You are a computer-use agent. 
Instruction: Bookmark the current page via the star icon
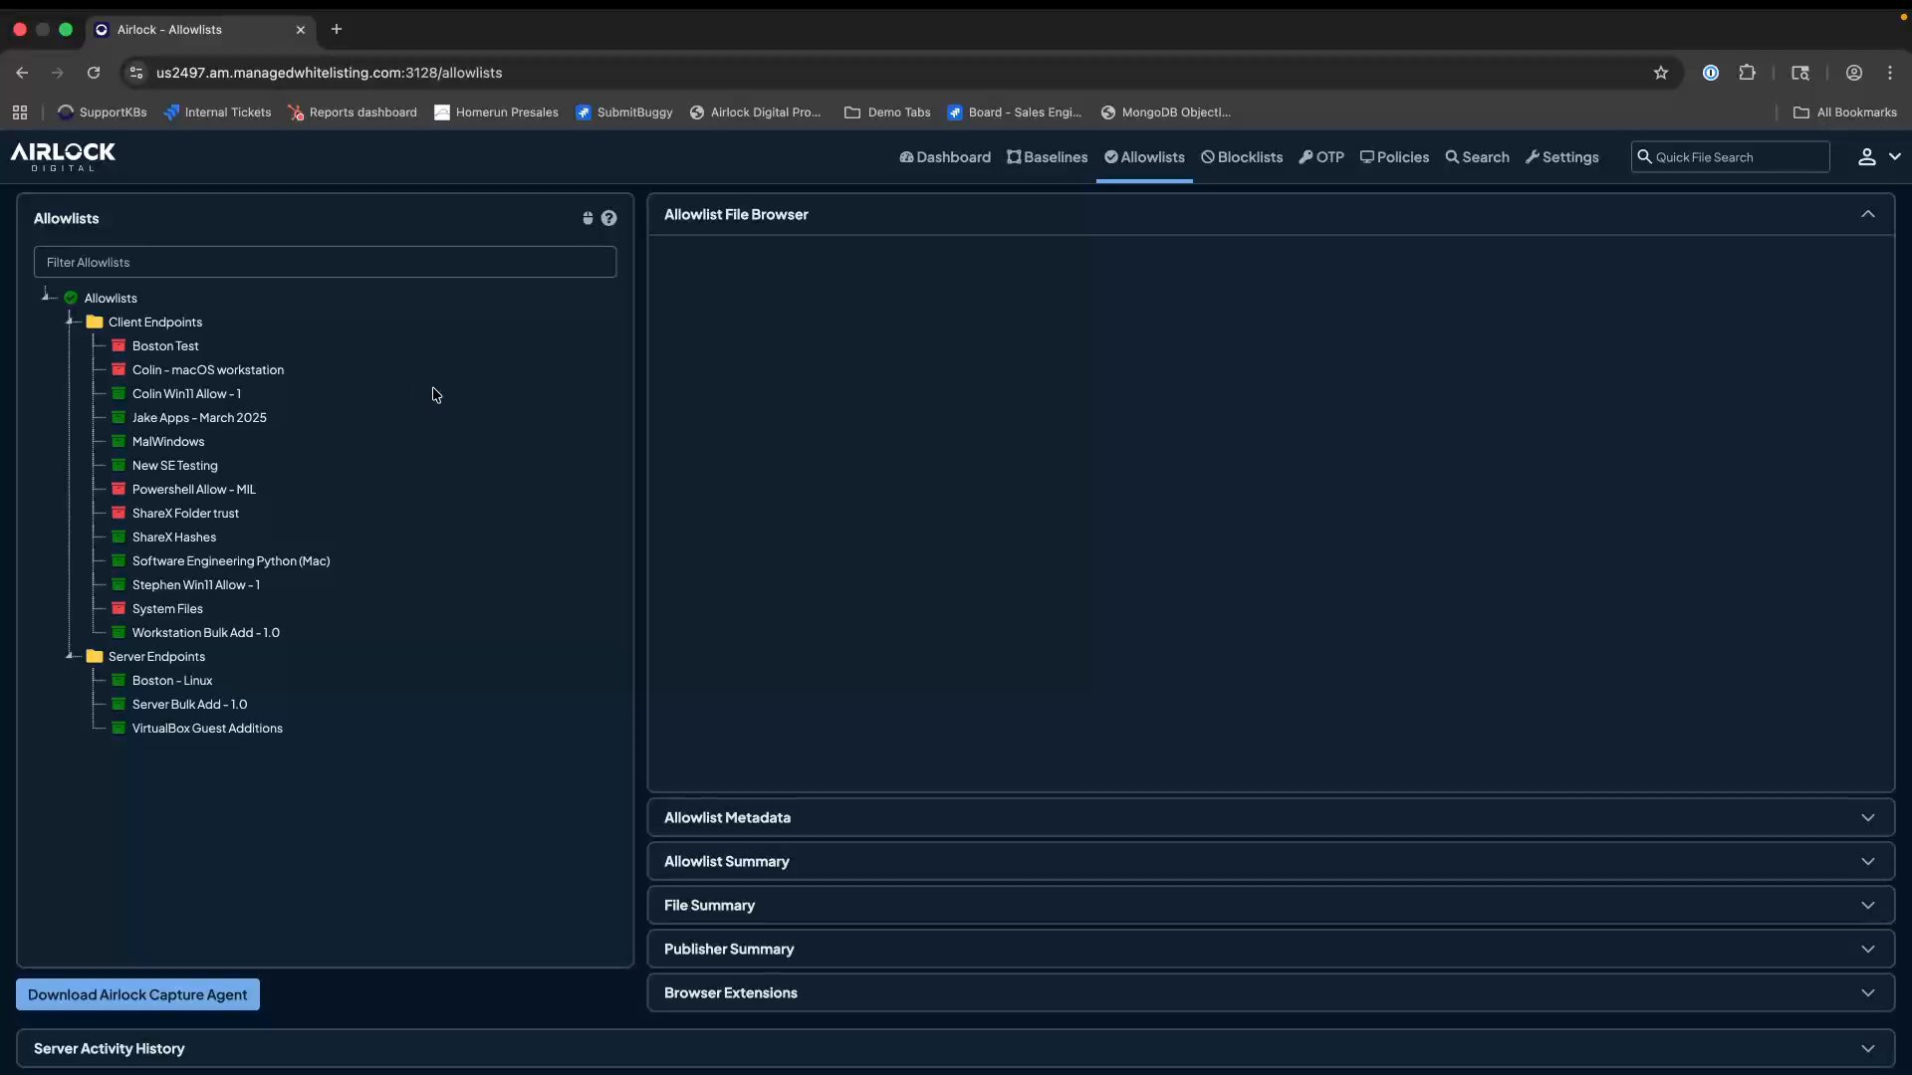click(1662, 73)
